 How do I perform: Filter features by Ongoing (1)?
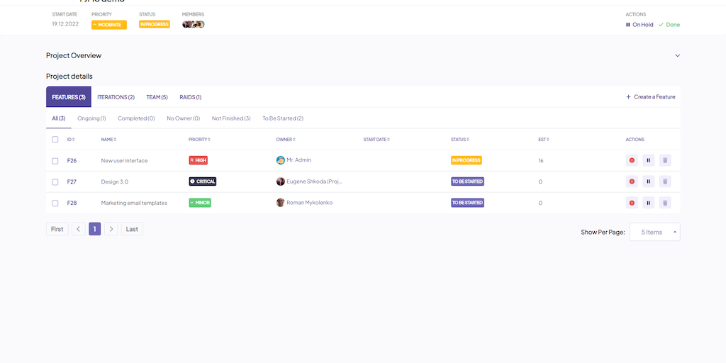click(91, 118)
